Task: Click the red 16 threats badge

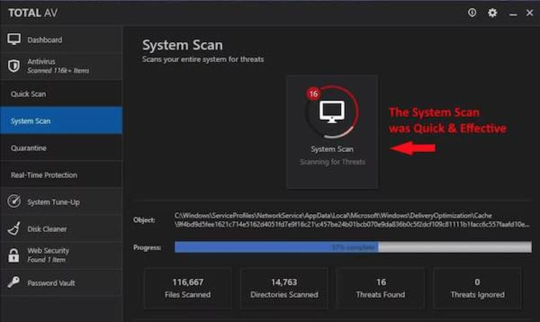Action: tap(313, 94)
